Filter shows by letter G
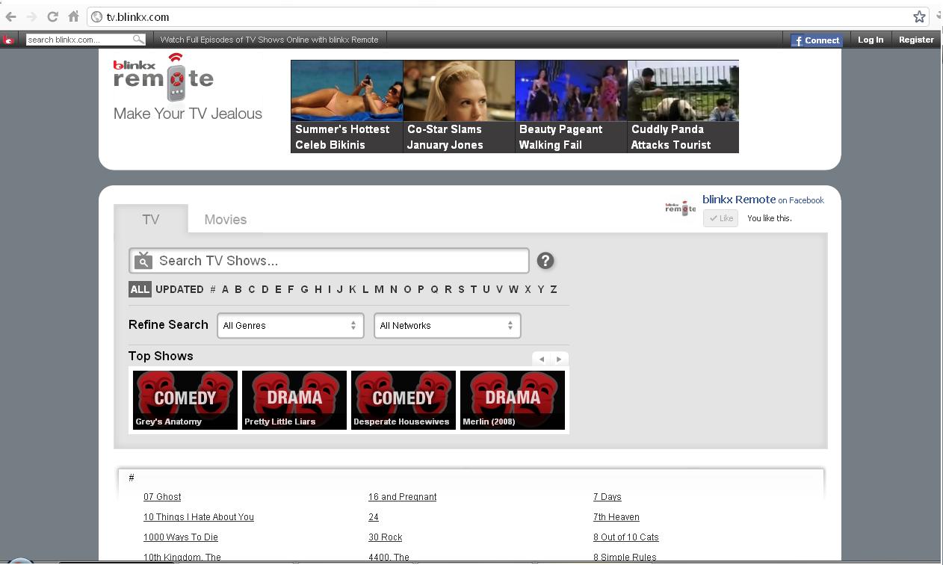Screen dimensions: 943x565 (304, 289)
